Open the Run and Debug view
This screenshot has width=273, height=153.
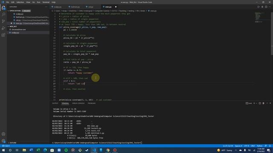(x=3, y=28)
